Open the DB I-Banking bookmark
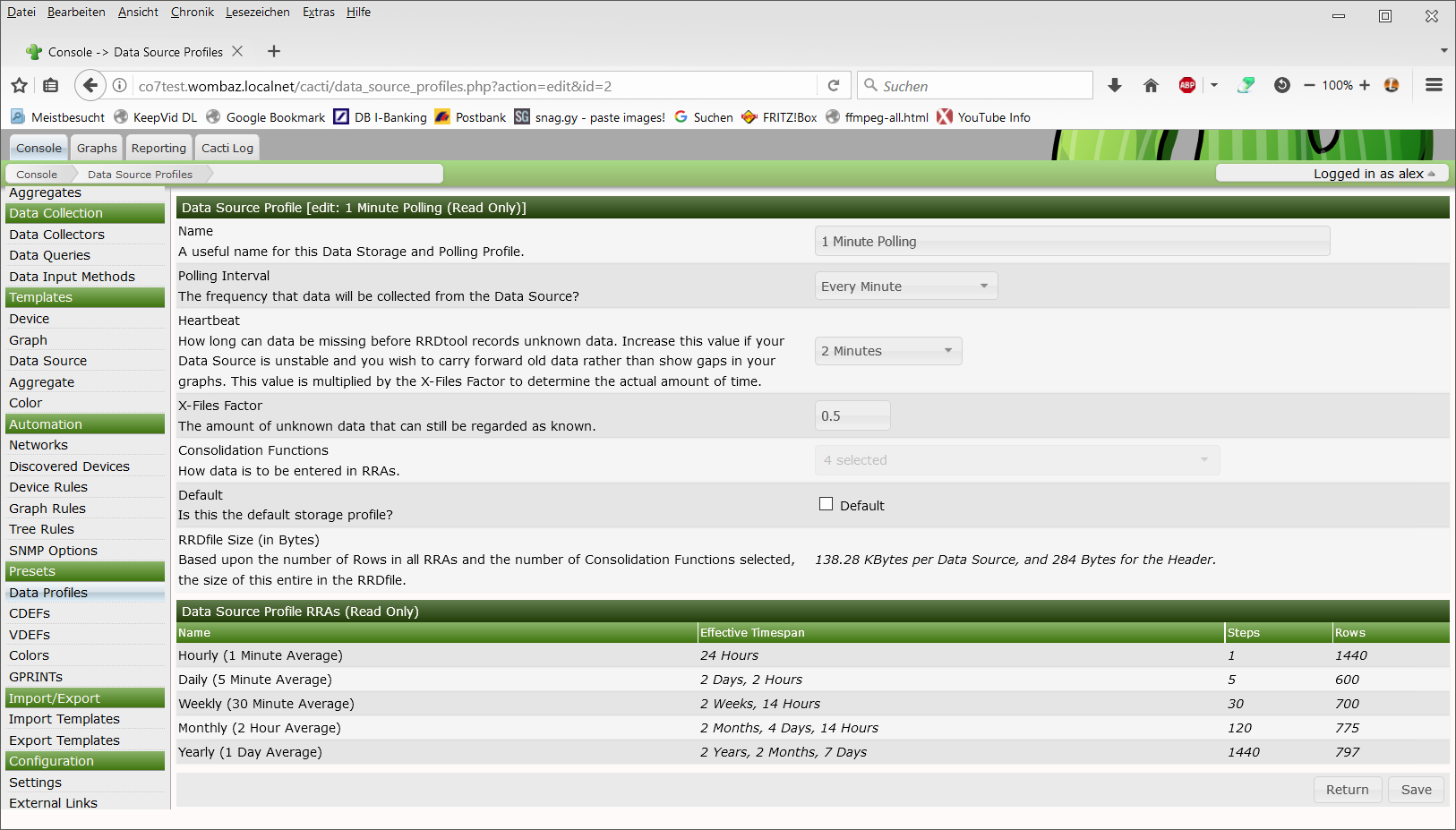The height and width of the screenshot is (830, 1456). click(381, 117)
